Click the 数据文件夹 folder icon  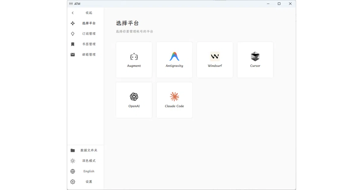pyautogui.click(x=73, y=150)
